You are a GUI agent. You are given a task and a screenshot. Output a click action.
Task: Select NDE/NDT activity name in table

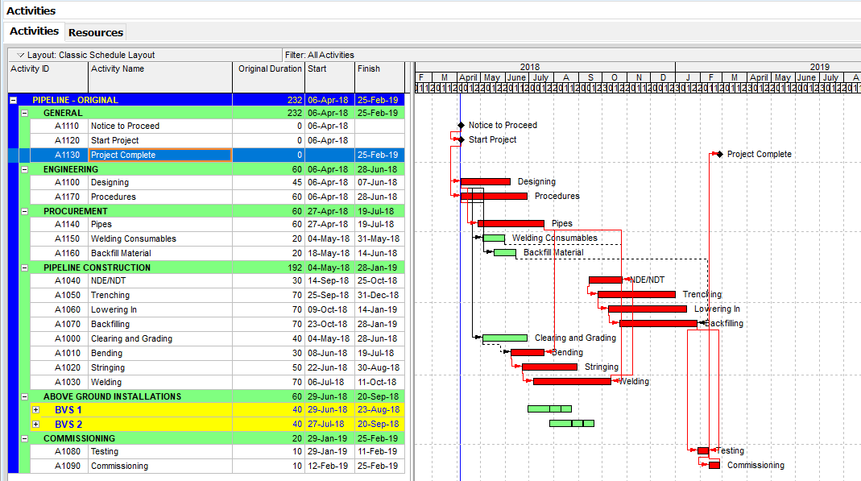[108, 280]
